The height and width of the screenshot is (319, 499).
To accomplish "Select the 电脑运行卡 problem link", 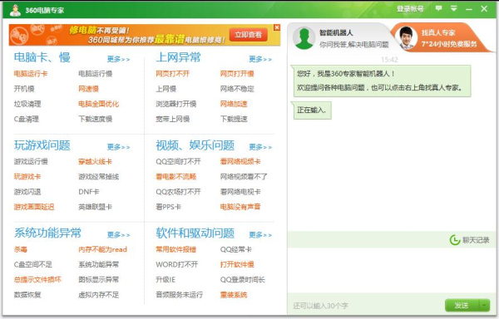I will tap(31, 74).
